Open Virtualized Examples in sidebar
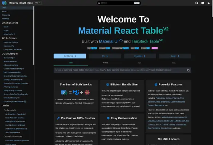 [11, 98]
